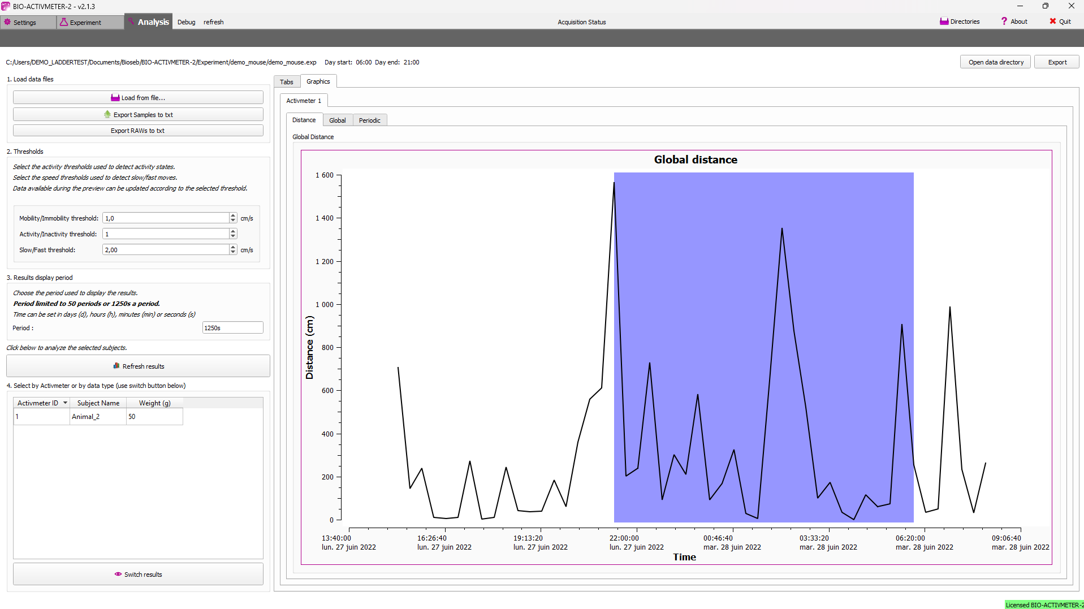Select the Global graph tab

click(337, 120)
